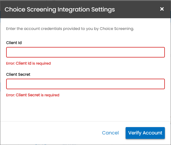The height and width of the screenshot is (145, 171).
Task: Activate the empty input under Client Id
Action: 85,52
